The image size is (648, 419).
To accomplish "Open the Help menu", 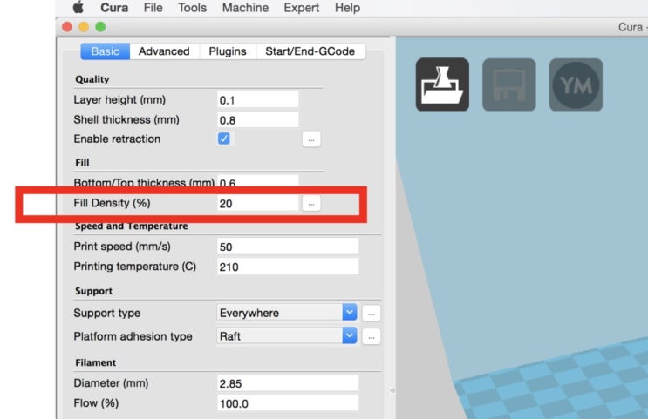I will tap(347, 8).
